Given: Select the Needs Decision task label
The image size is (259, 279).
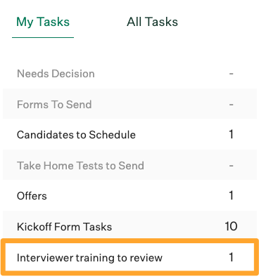Looking at the screenshot, I should pyautogui.click(x=56, y=74).
